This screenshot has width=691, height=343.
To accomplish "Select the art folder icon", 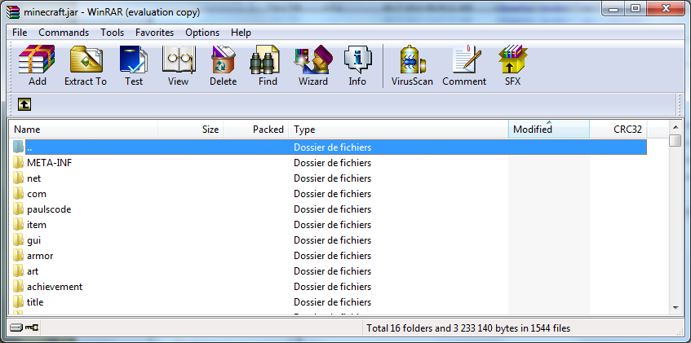I will [18, 271].
